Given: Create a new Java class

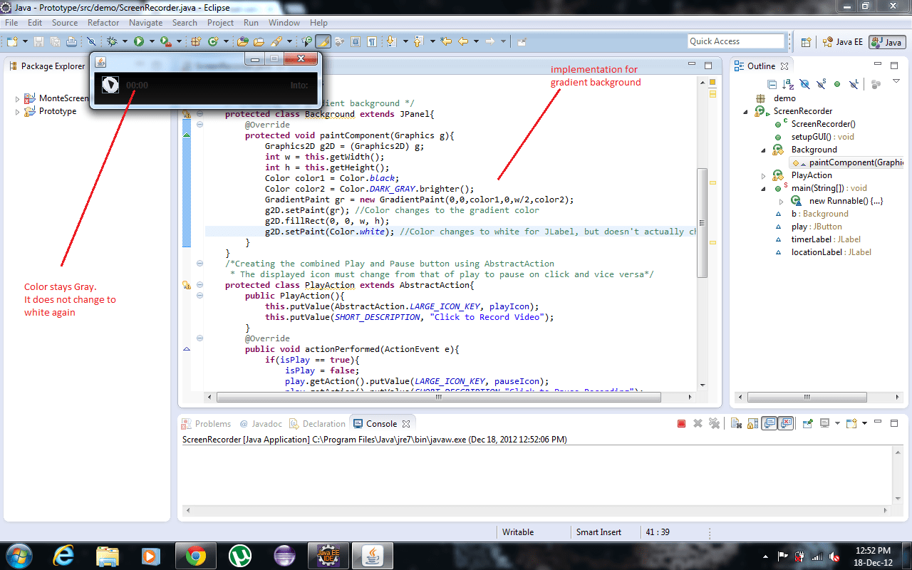Looking at the screenshot, I should point(212,41).
